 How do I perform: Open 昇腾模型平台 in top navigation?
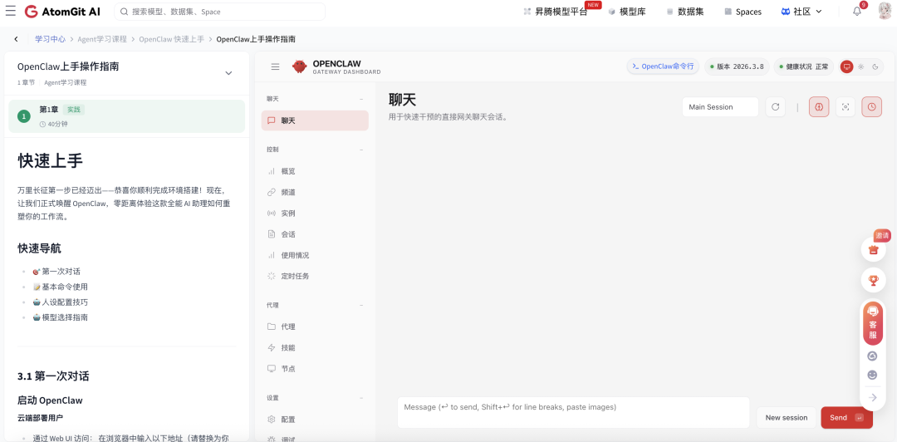[556, 12]
